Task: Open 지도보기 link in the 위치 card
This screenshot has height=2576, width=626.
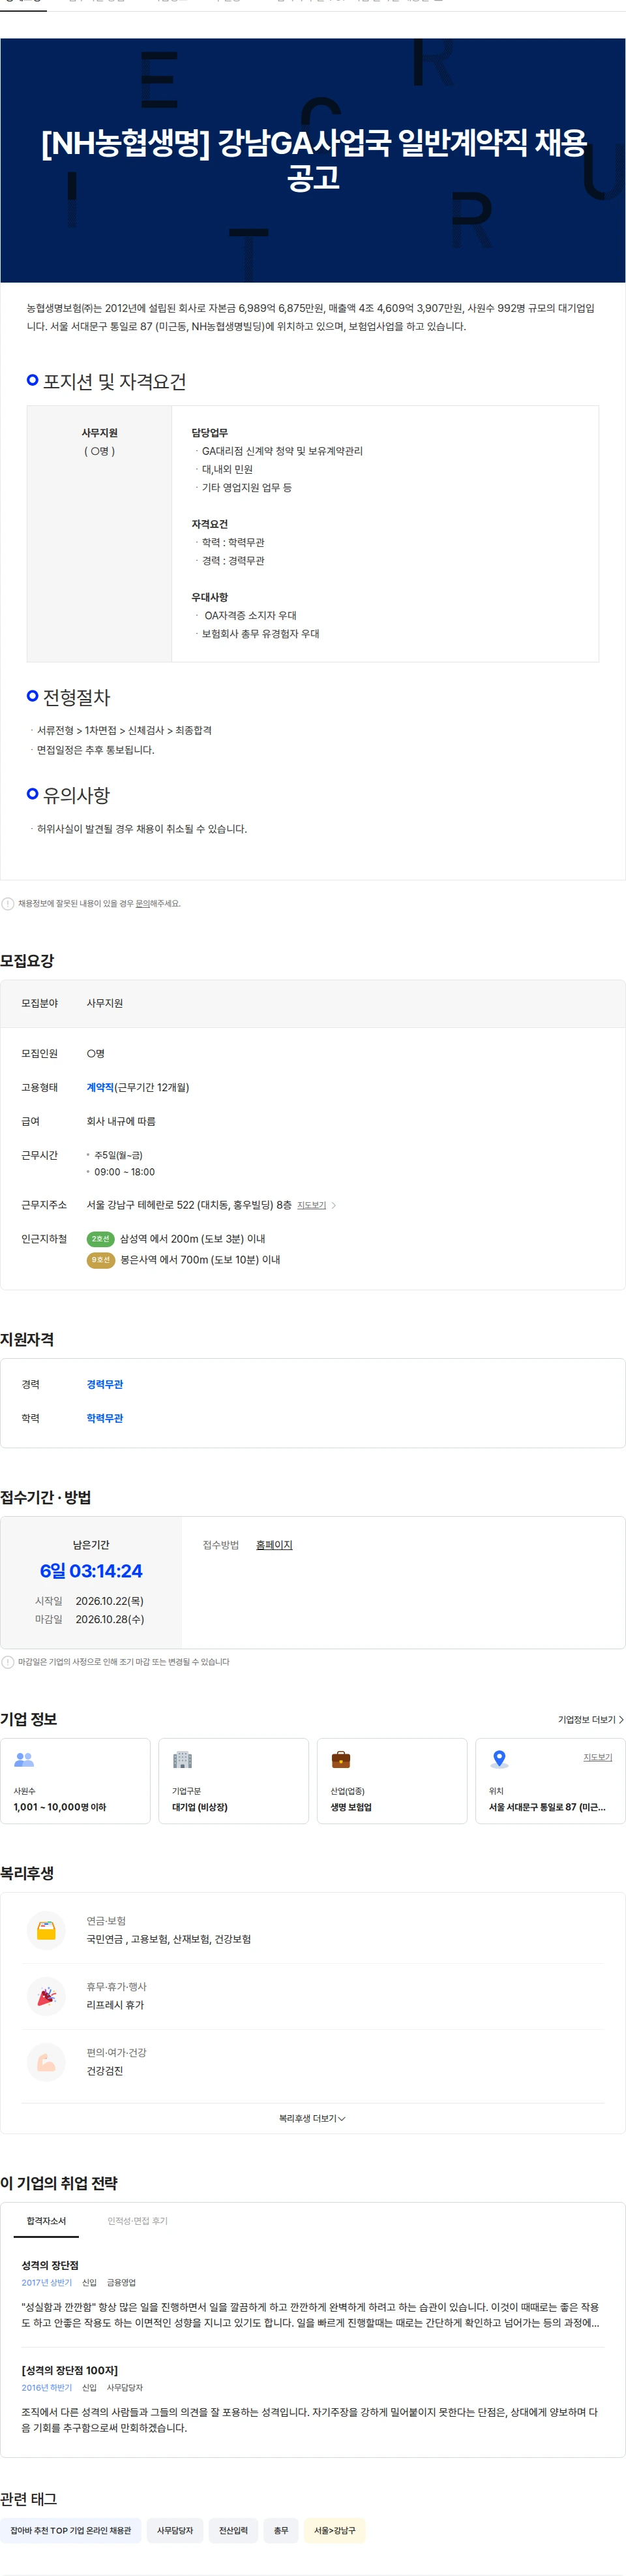Action: pyautogui.click(x=598, y=1757)
